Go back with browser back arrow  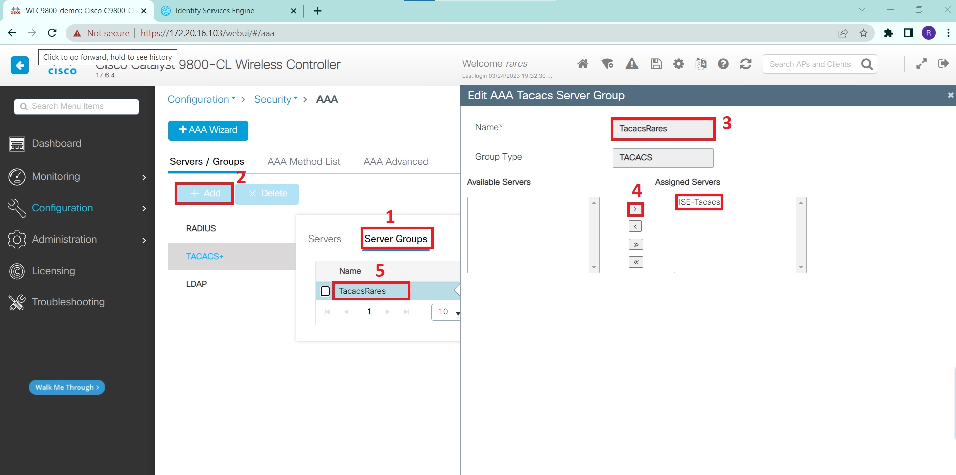(12, 33)
